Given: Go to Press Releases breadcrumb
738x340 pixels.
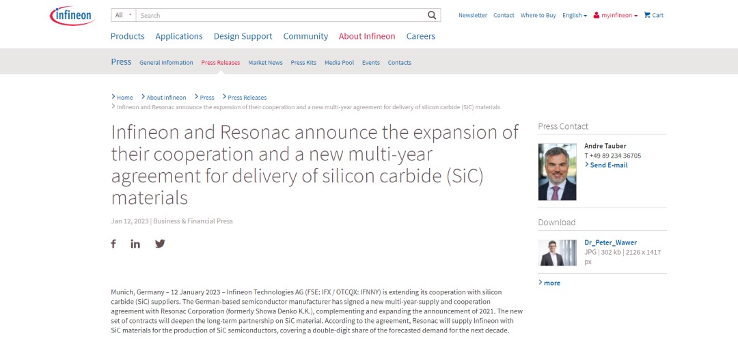Looking at the screenshot, I should pyautogui.click(x=247, y=98).
